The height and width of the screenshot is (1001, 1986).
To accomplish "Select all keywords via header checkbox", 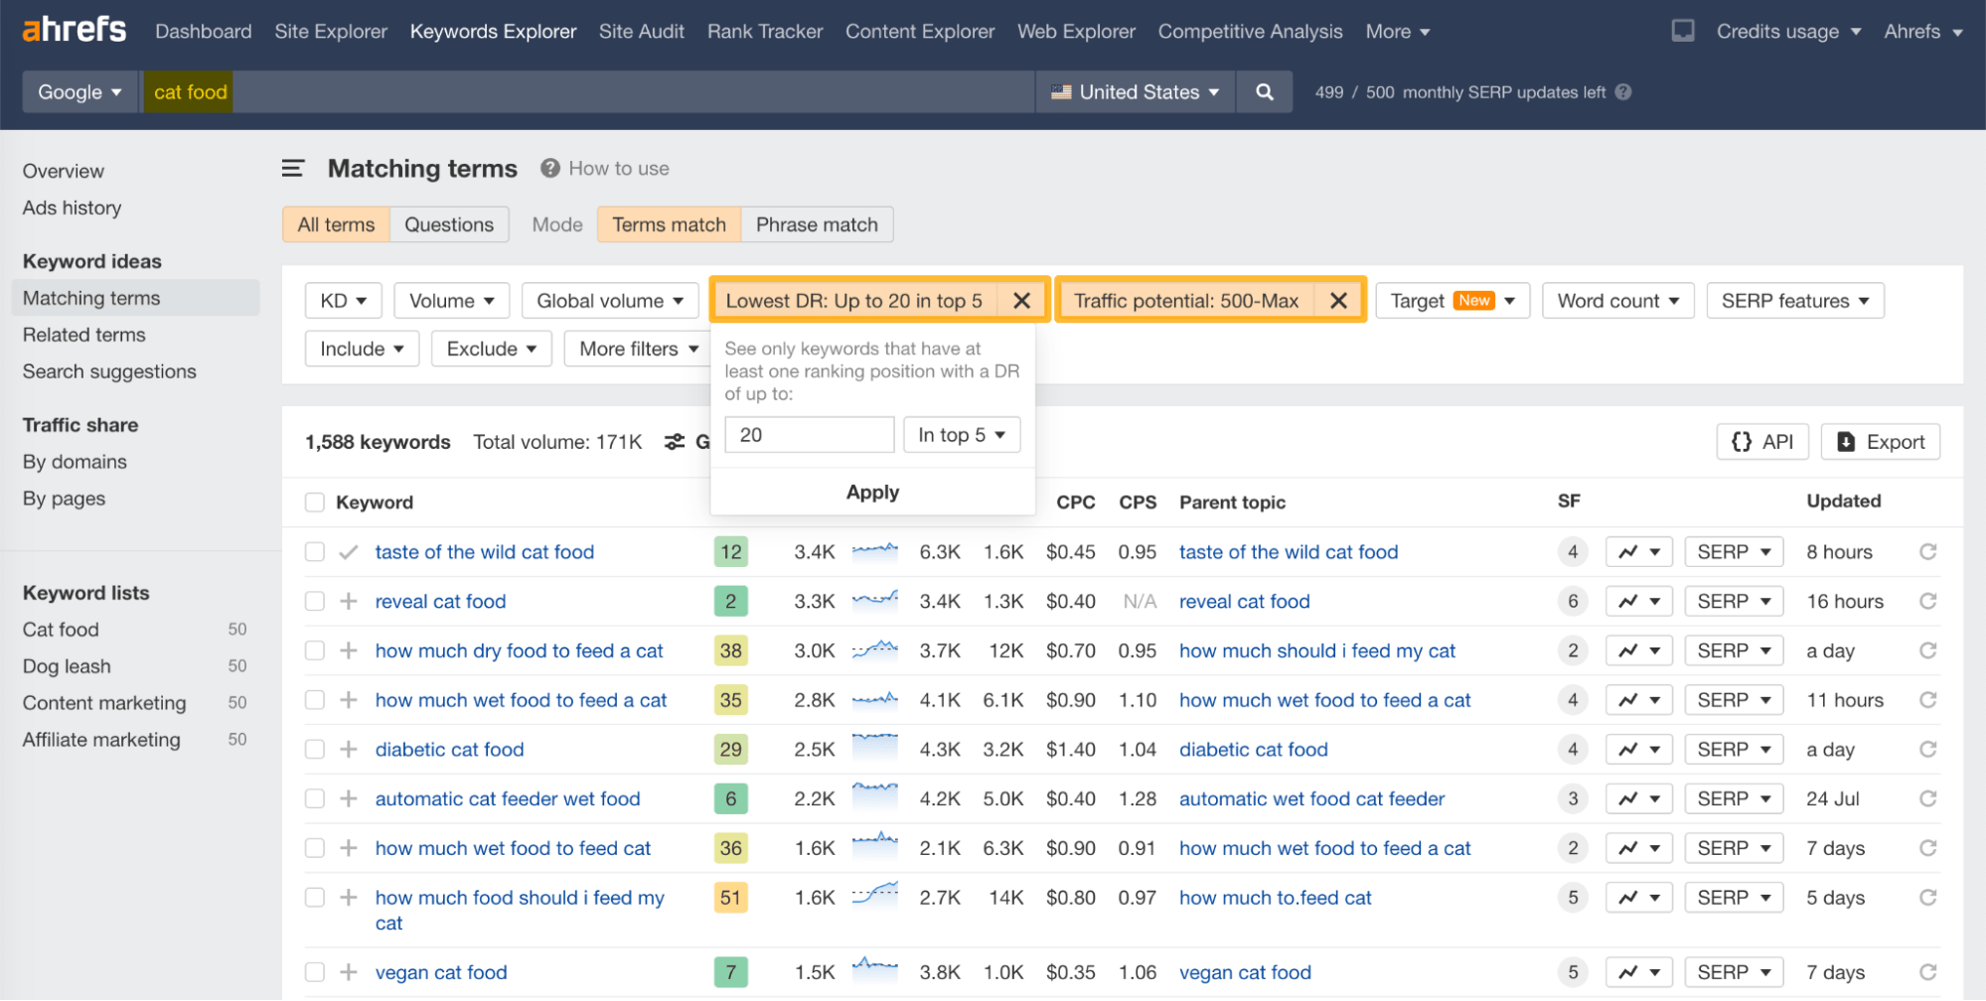I will pos(314,501).
